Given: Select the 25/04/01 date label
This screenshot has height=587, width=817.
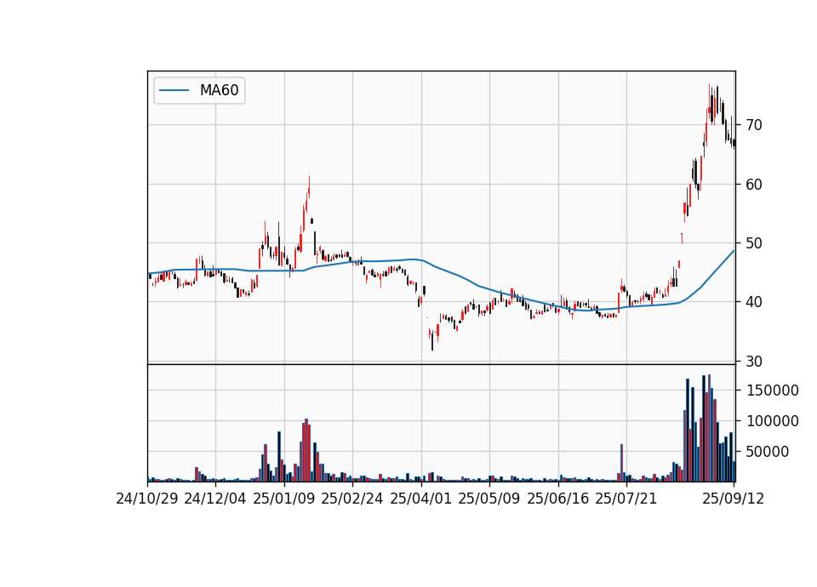Looking at the screenshot, I should click(421, 499).
